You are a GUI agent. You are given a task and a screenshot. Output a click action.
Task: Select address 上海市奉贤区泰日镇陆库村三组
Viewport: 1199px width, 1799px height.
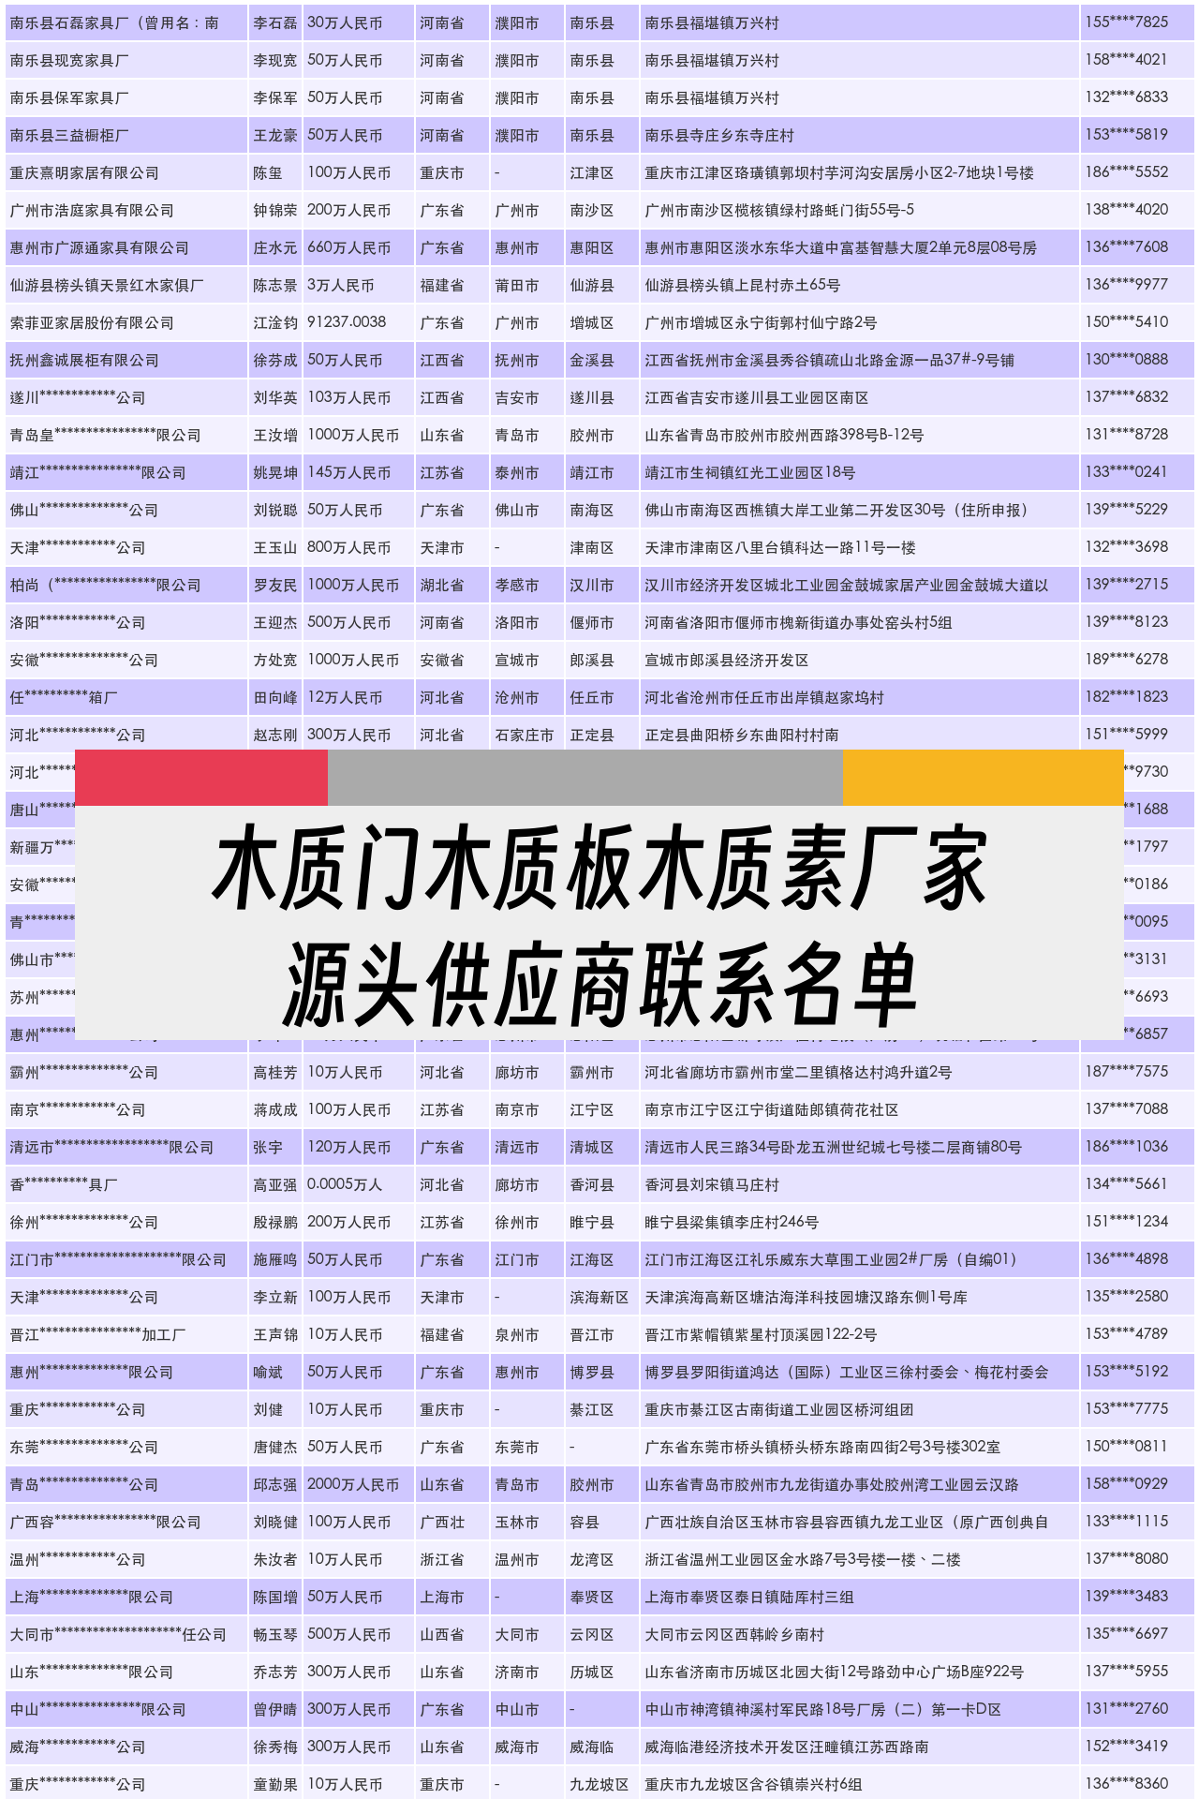tap(749, 1597)
